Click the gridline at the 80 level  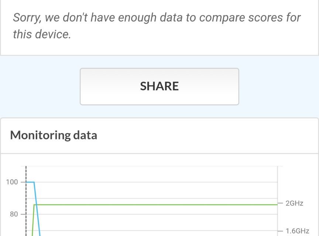155,214
